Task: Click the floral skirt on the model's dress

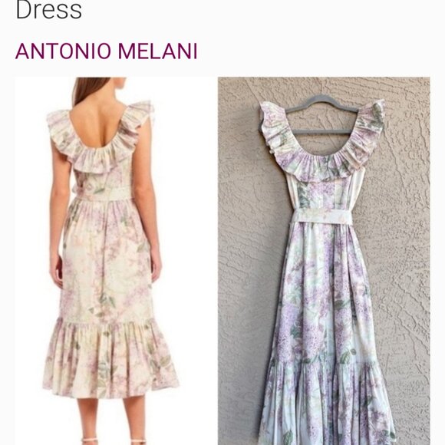Action: (107, 259)
